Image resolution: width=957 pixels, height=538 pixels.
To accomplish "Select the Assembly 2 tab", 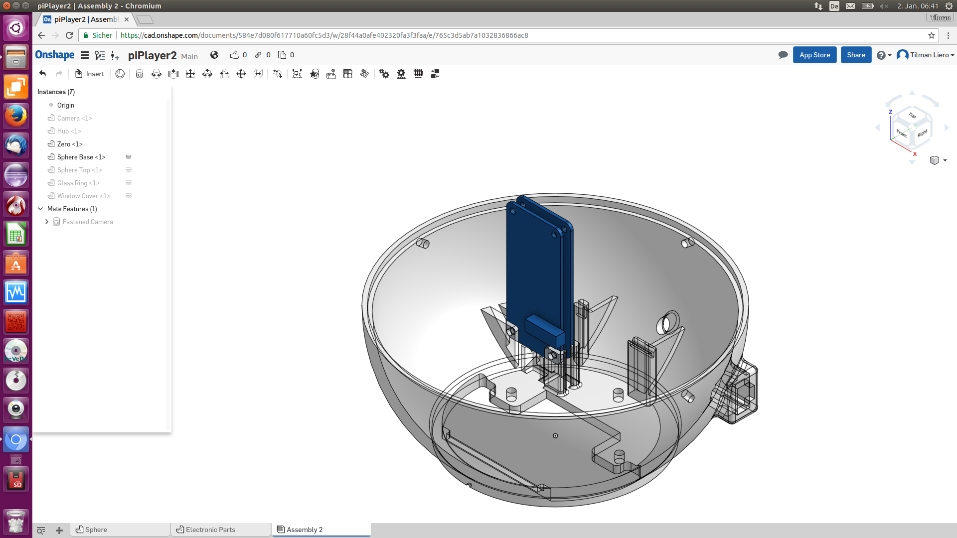I will (x=321, y=530).
